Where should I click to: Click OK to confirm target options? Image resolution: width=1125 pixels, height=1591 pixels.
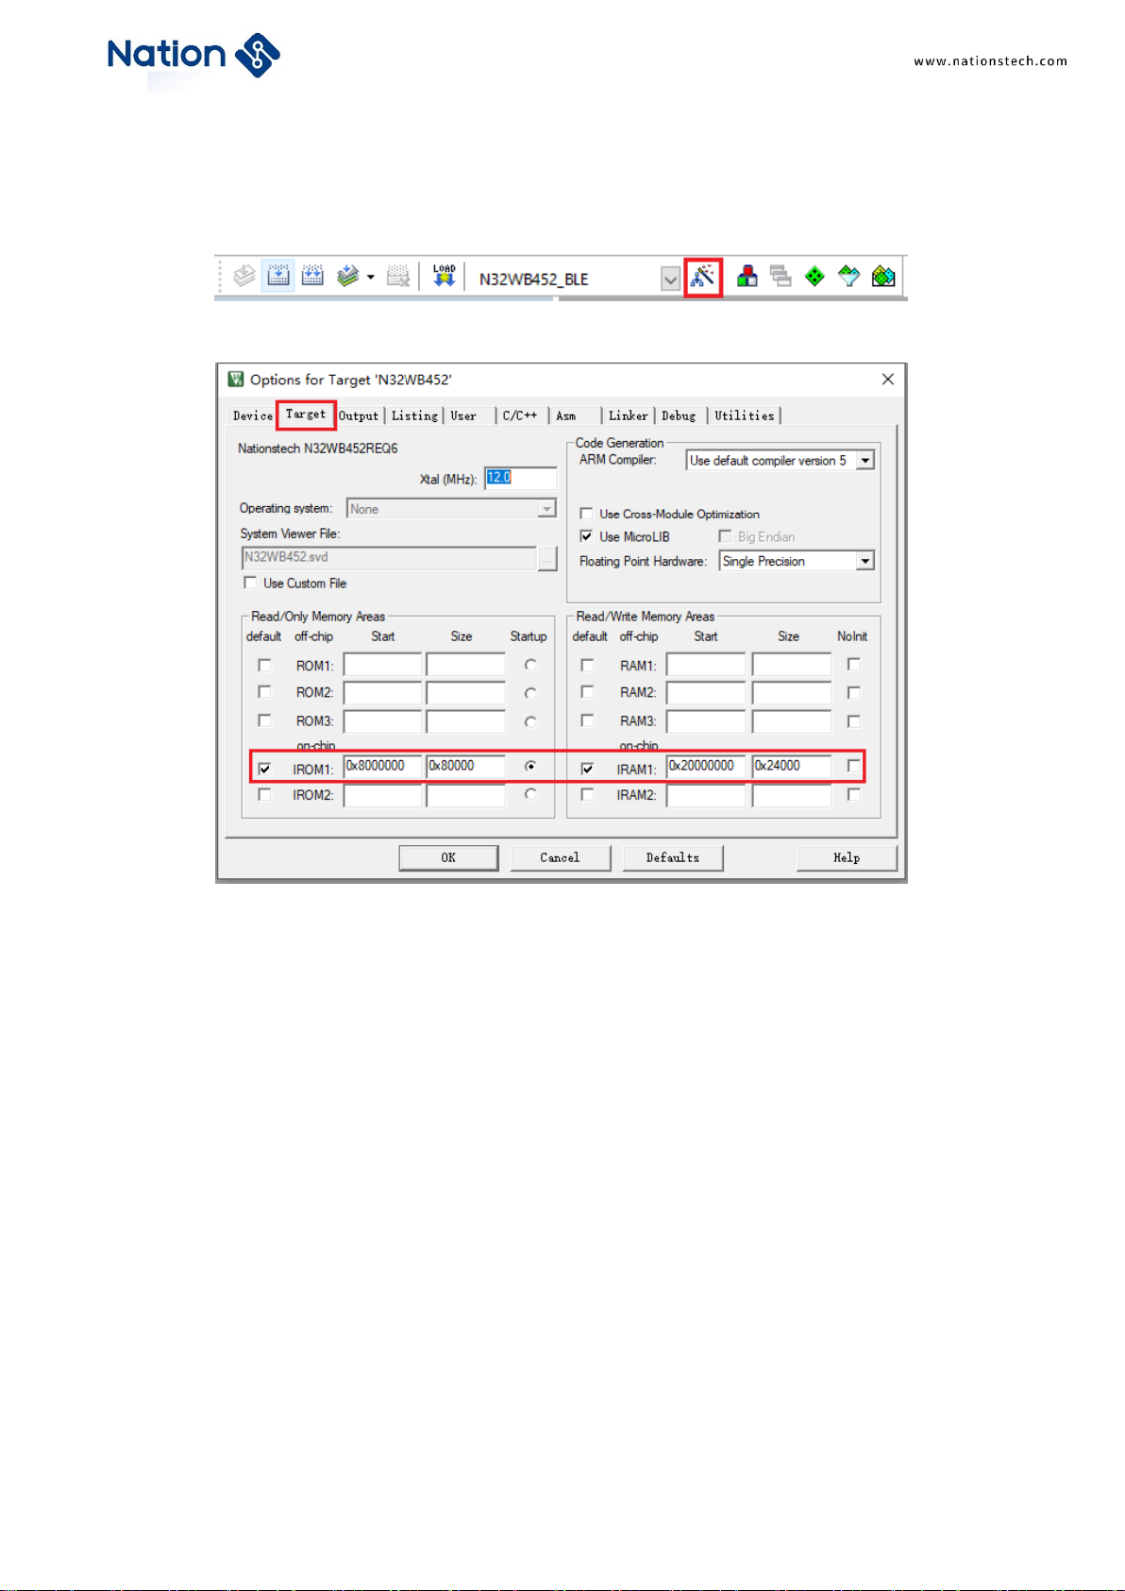coord(448,857)
